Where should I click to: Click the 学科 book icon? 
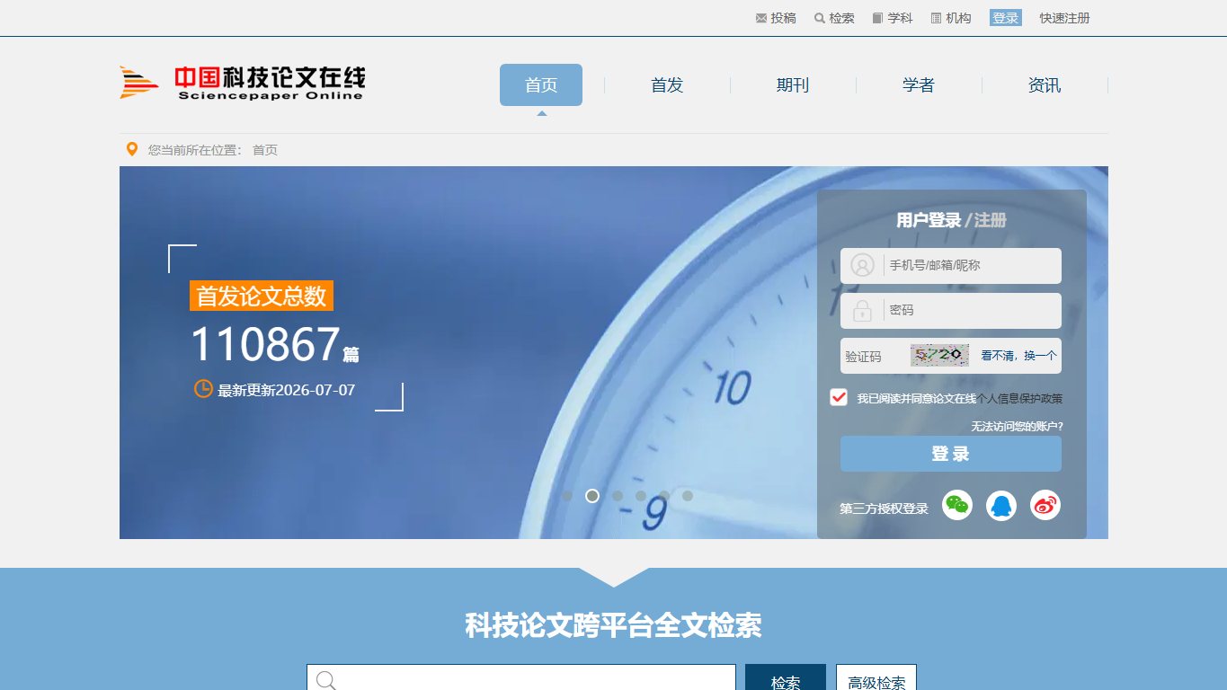click(878, 18)
